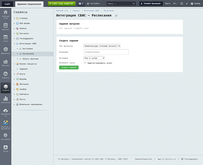Go to Сервисы breadcrumb link
The height and width of the screenshot is (165, 203).
(x=76, y=11)
